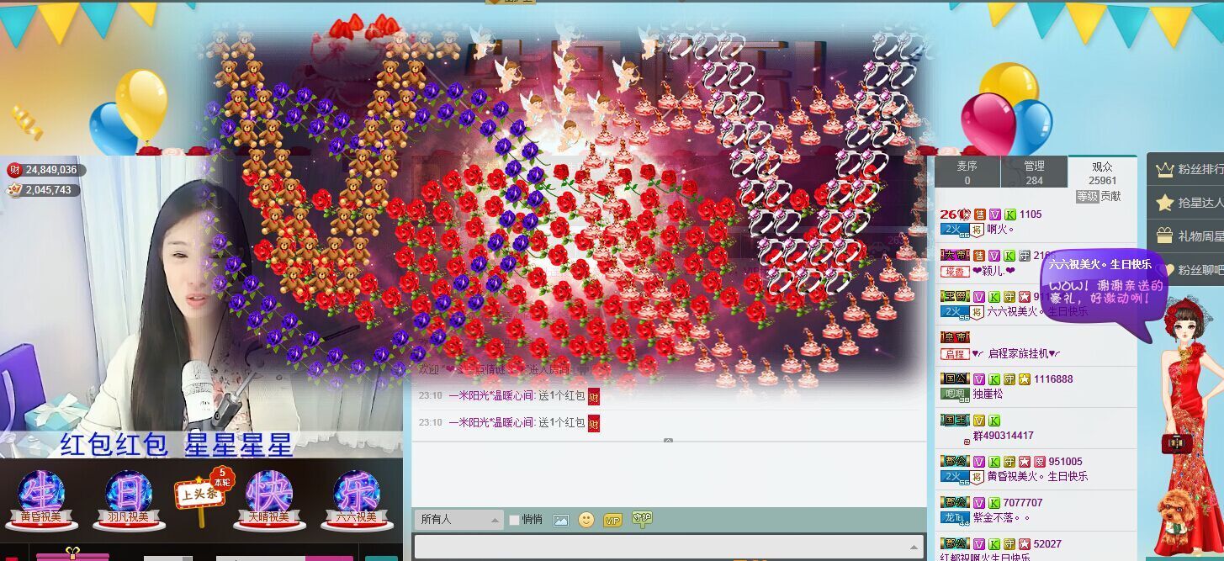
Task: Click the 大帝 rank badge beside ❤颖儿❤
Action: pos(954,256)
